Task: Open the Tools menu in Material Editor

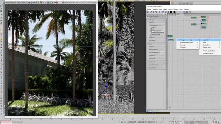Action: pos(181,9)
